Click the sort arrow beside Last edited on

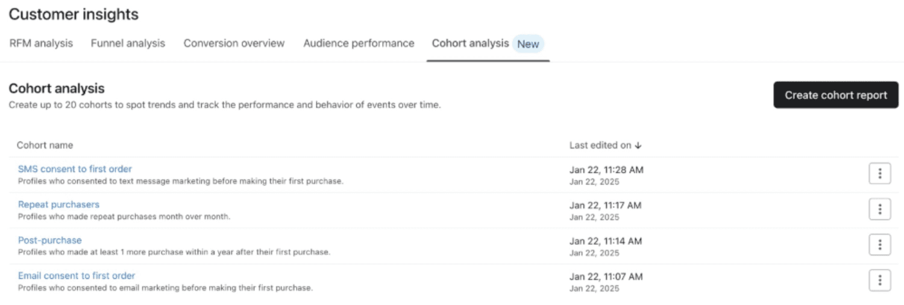[x=638, y=145]
